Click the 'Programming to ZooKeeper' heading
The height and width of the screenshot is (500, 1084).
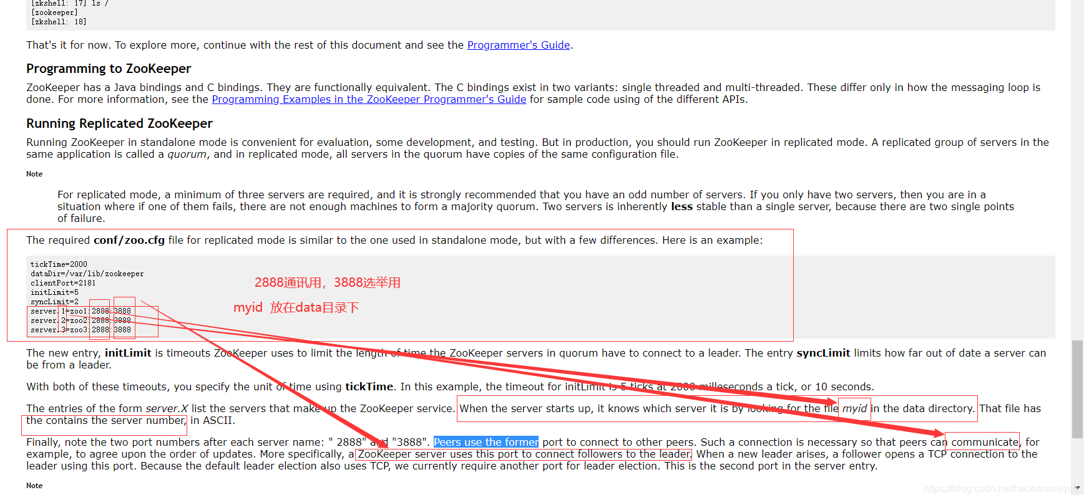coord(109,69)
